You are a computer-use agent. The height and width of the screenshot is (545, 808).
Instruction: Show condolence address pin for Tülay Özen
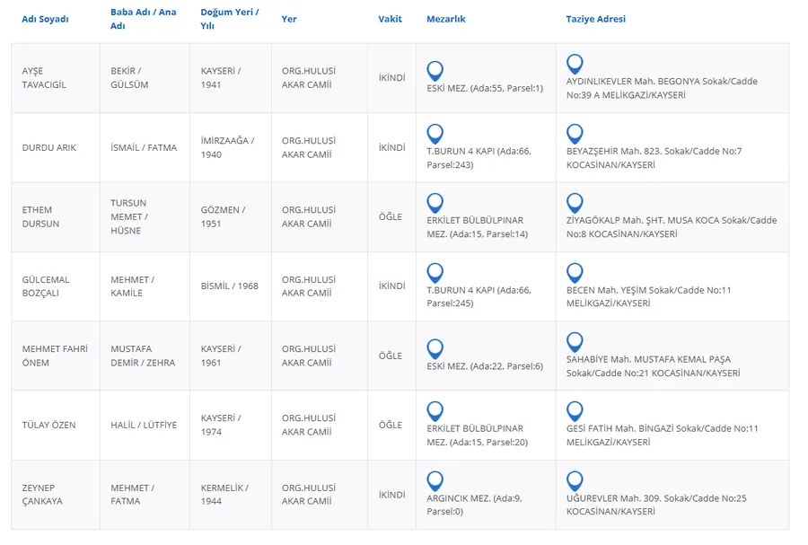tap(575, 411)
